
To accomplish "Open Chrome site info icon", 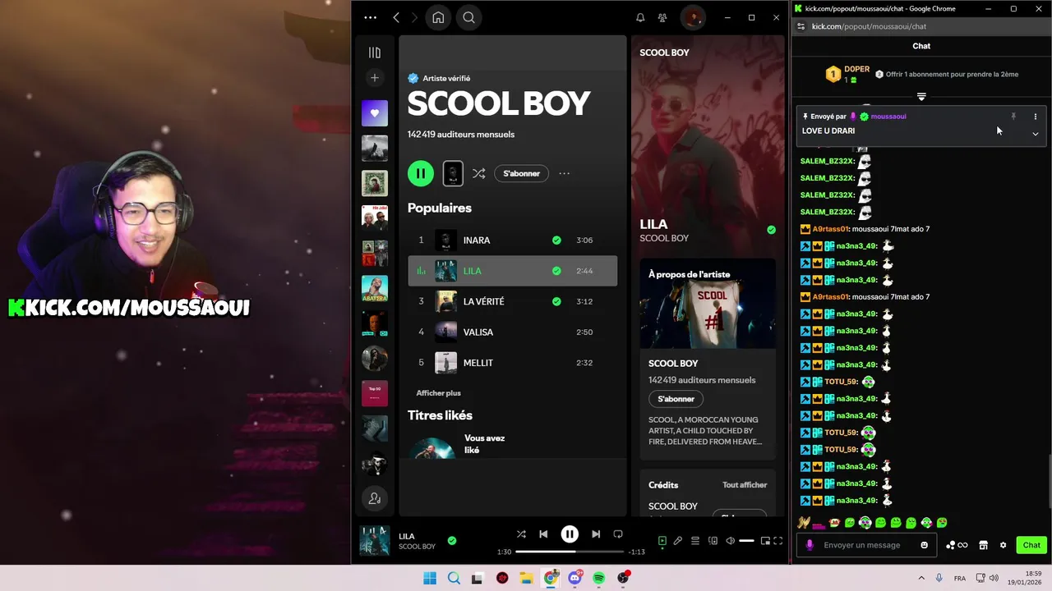I will tap(801, 26).
